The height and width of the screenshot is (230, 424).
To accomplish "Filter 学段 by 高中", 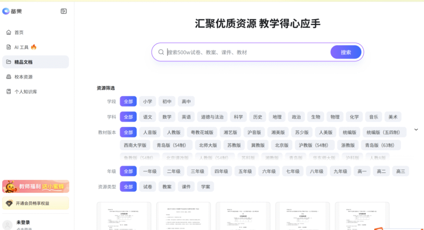I will [186, 101].
